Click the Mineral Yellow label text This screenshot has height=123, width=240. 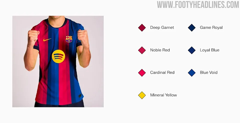point(163,95)
